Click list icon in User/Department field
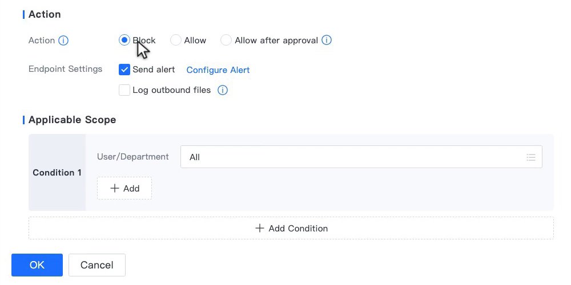The height and width of the screenshot is (285, 571). pyautogui.click(x=531, y=157)
